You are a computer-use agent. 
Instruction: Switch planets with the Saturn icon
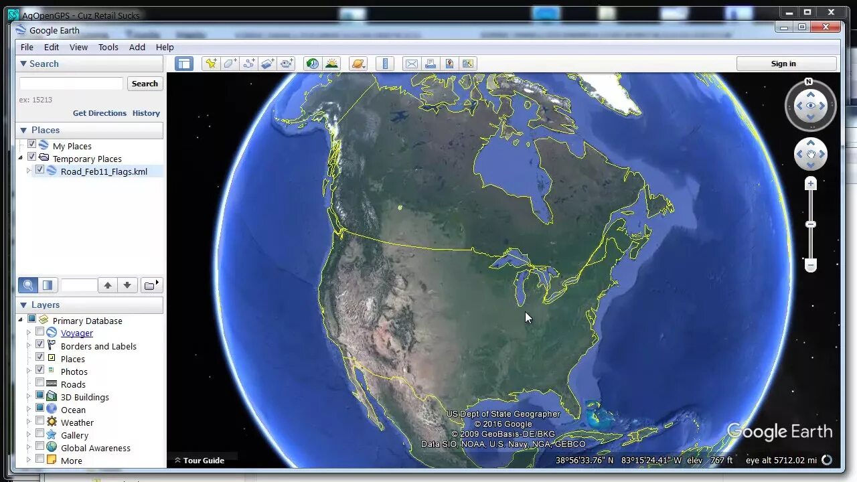click(x=358, y=64)
